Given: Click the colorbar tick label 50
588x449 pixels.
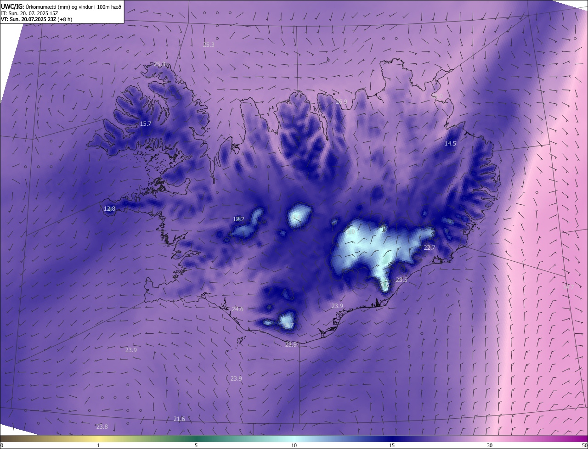Looking at the screenshot, I should (x=584, y=445).
